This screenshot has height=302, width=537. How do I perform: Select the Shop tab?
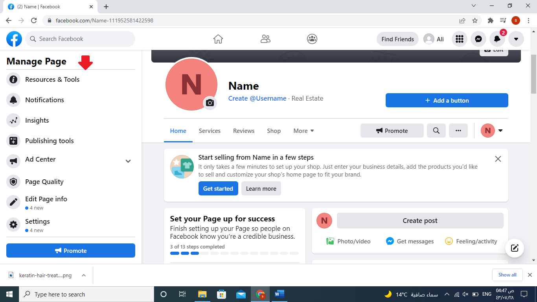click(x=274, y=131)
